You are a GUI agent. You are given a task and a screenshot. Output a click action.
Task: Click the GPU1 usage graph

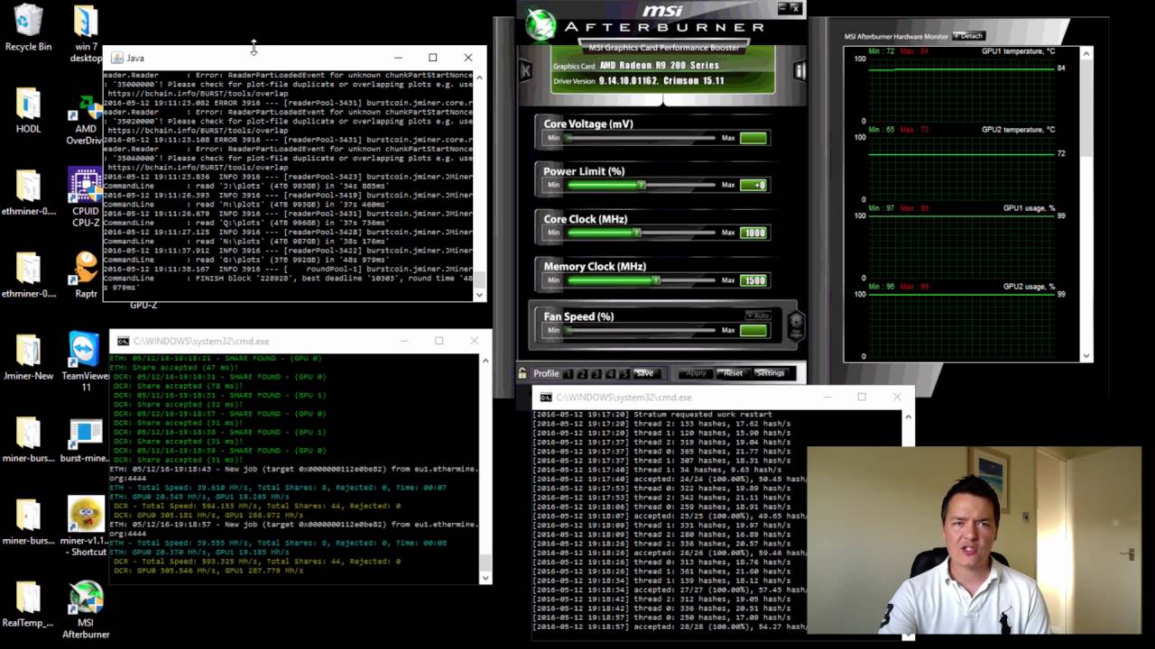pyautogui.click(x=961, y=246)
